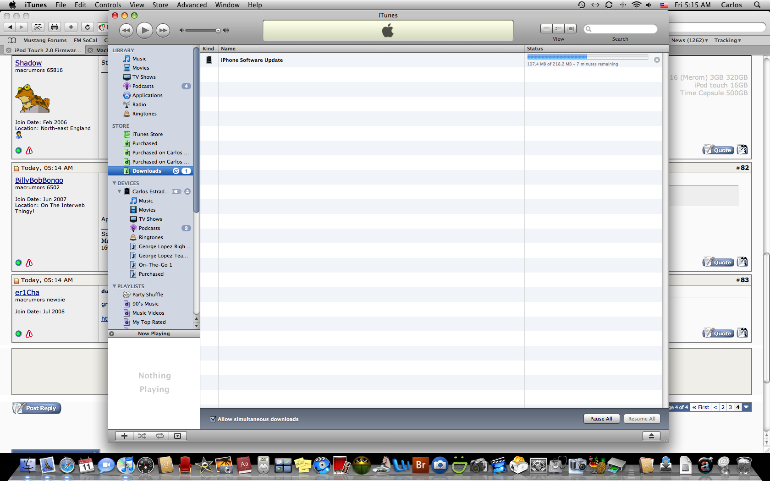Image resolution: width=770 pixels, height=481 pixels.
Task: Open Time Machine menu bar icon
Action: 581,5
